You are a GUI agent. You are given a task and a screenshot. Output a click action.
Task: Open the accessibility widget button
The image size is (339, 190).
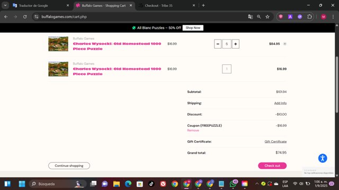[323, 158]
